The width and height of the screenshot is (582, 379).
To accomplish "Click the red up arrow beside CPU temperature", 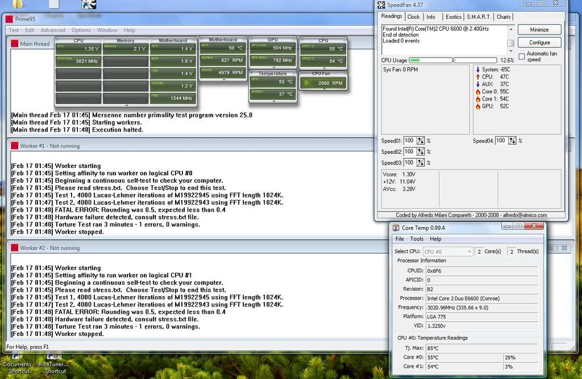I will click(x=477, y=77).
